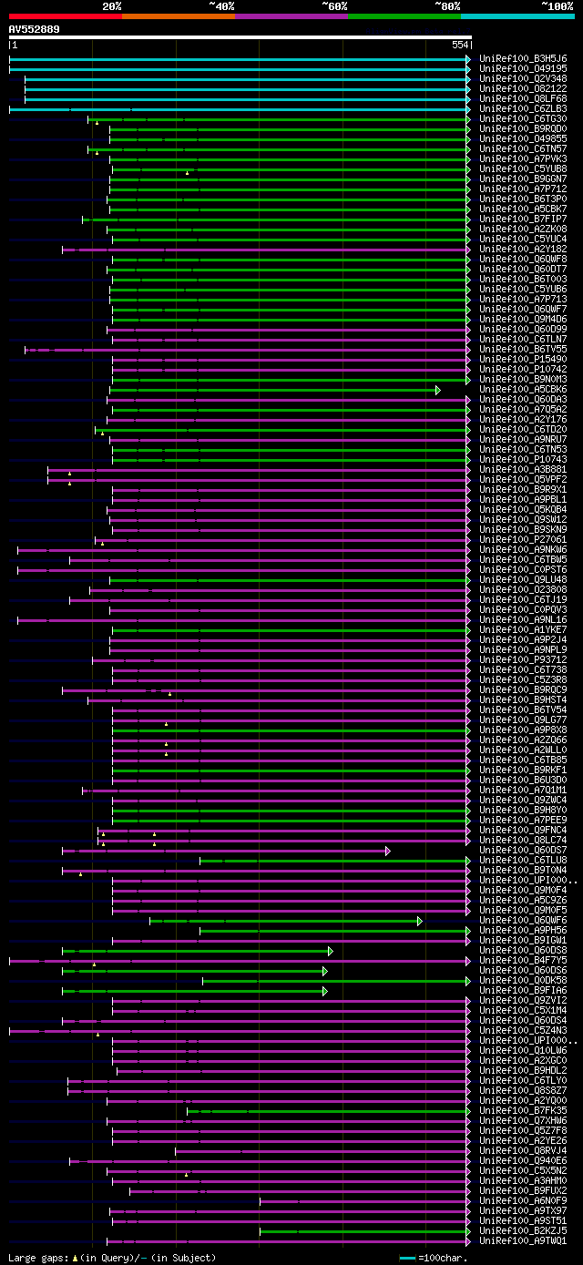583x1265 pixels.
Task: Click the arrowhead ending the UniRef100_B3H5J6 bar
Action: point(468,59)
